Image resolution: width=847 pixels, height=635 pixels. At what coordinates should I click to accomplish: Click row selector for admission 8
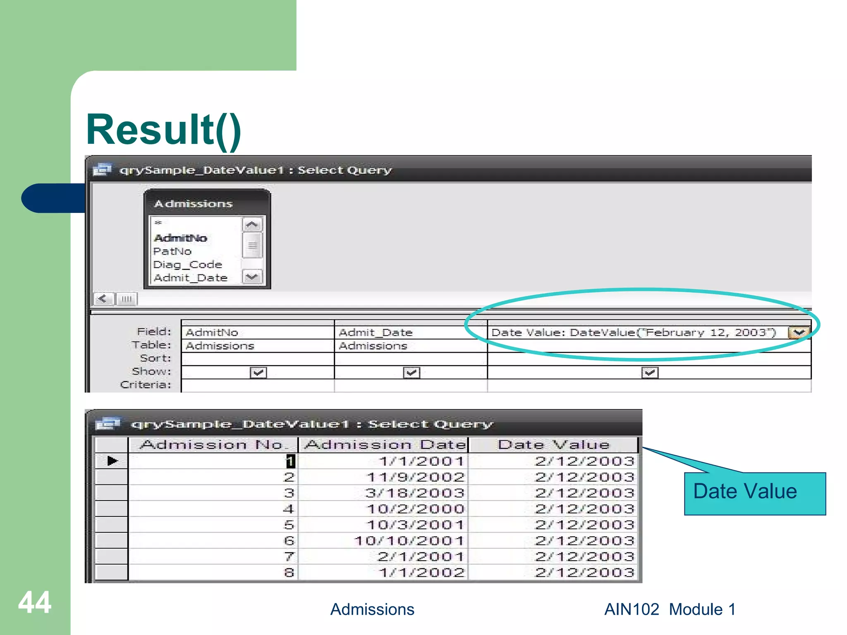point(112,572)
